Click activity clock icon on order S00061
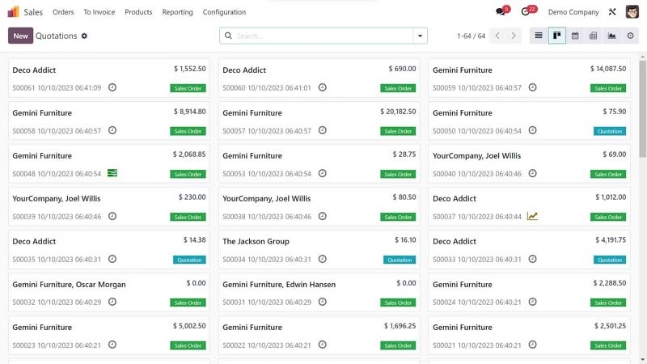 click(112, 87)
